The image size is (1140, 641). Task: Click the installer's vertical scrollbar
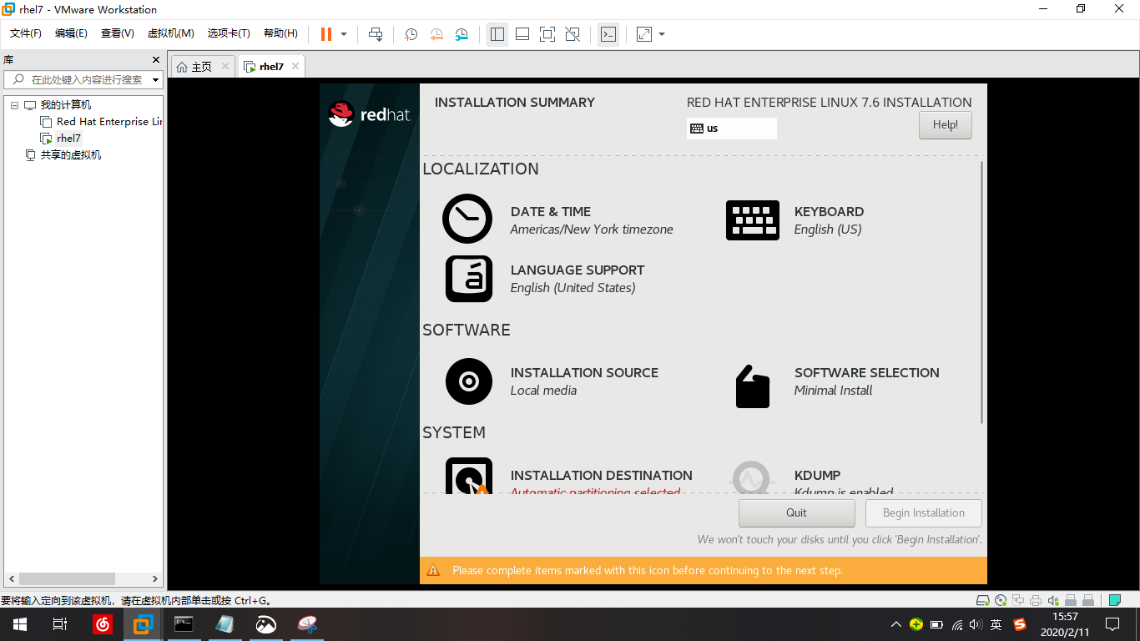point(982,292)
